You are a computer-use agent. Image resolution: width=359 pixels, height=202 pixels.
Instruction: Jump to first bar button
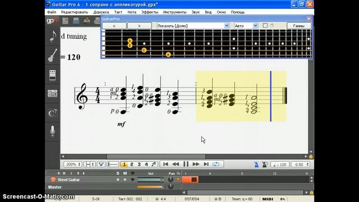tap(165, 164)
